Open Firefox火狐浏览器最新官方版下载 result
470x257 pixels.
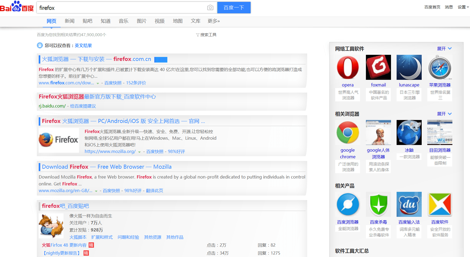[97, 97]
